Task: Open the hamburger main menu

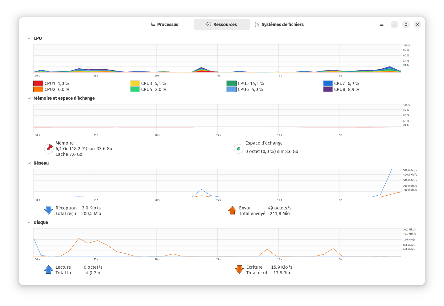Action: tap(382, 24)
